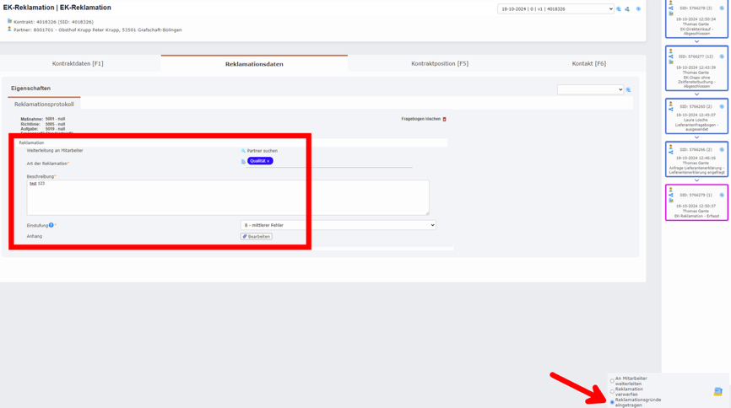Open the Kontraktposition [F5] tab

point(439,63)
